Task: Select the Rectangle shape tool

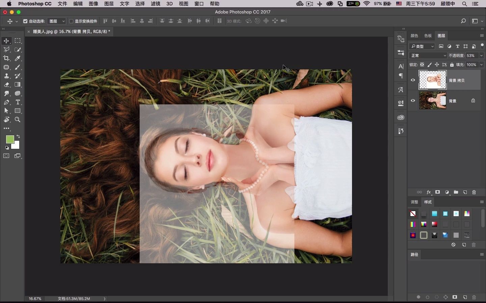Action: [18, 111]
